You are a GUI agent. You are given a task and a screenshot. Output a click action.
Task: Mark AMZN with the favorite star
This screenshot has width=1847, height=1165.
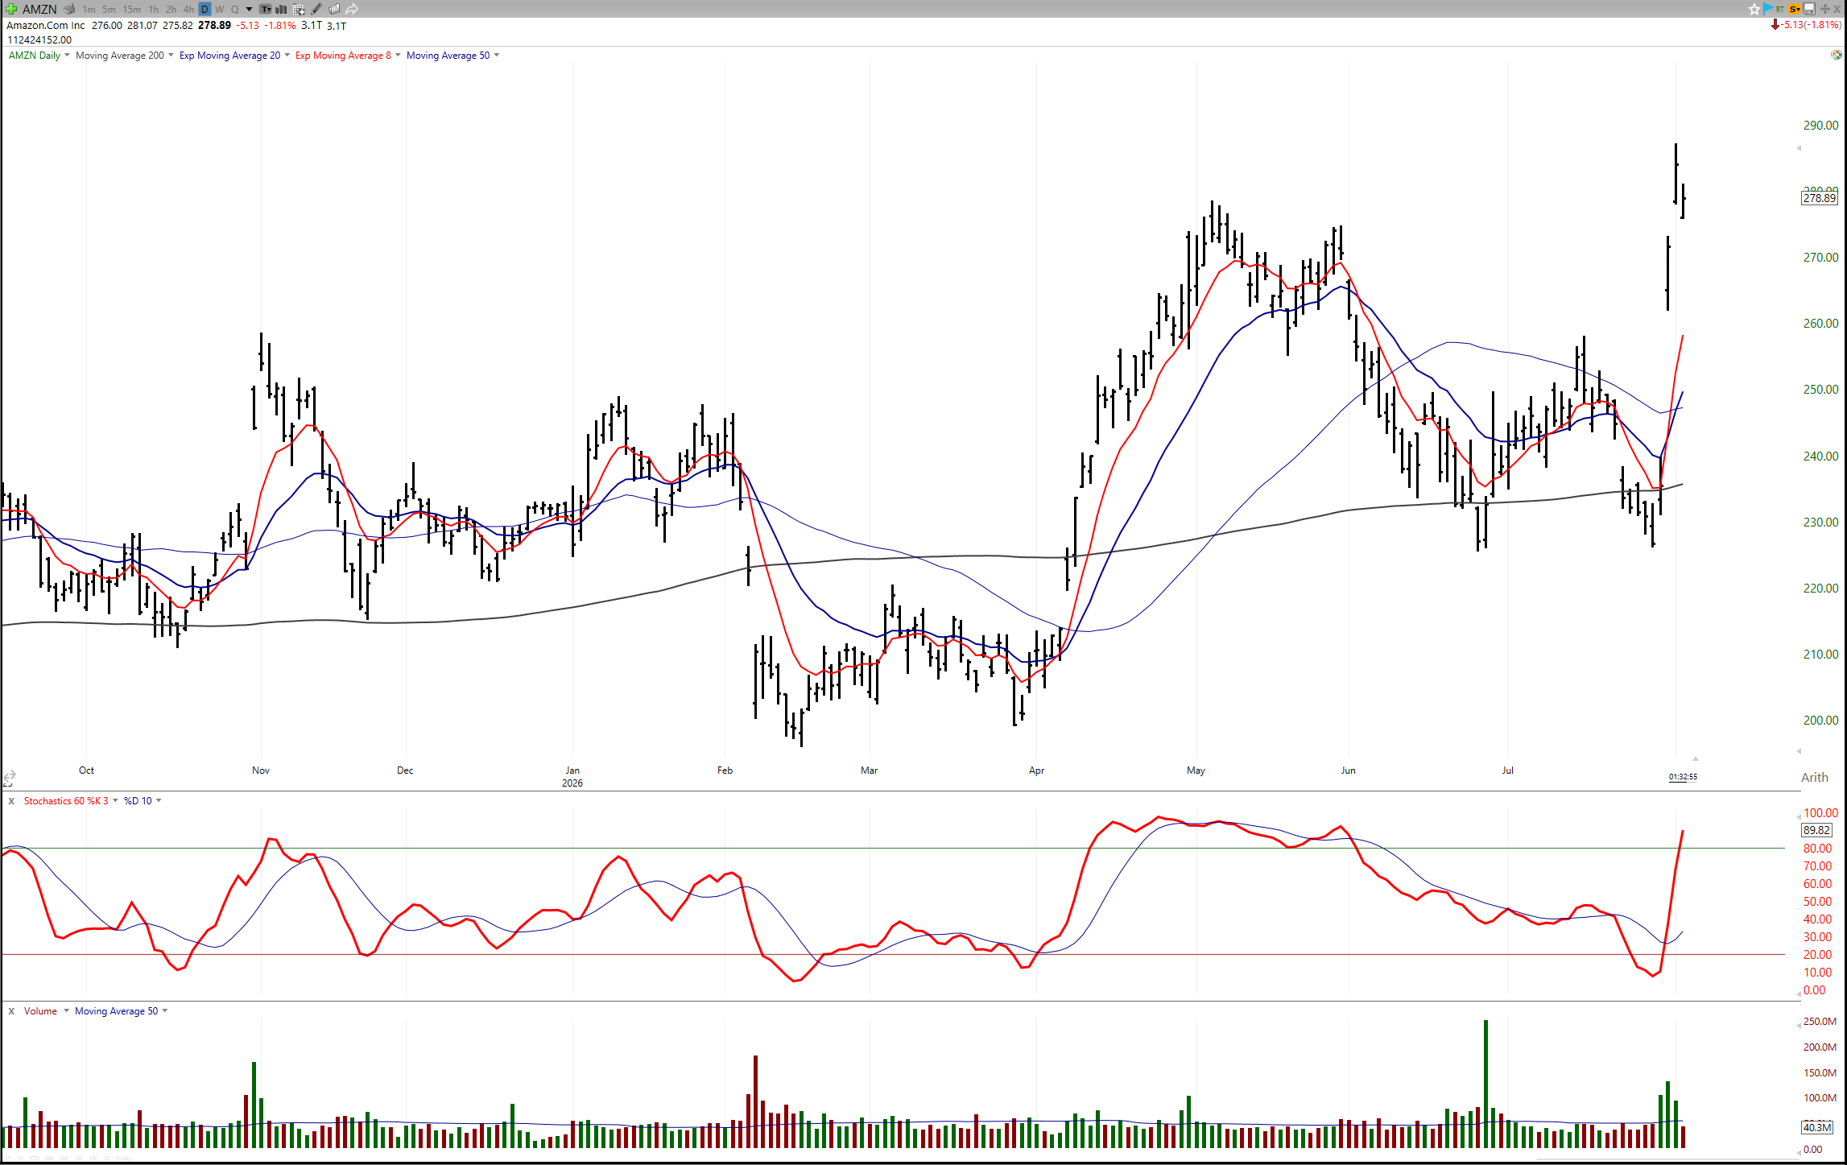(1754, 10)
